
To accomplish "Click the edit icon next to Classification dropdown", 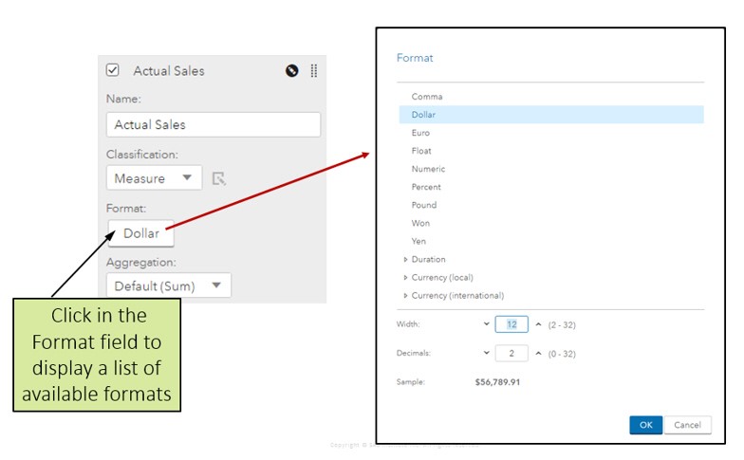I will pyautogui.click(x=219, y=178).
